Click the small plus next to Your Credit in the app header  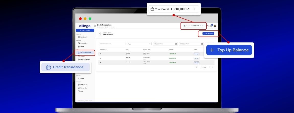202,26
